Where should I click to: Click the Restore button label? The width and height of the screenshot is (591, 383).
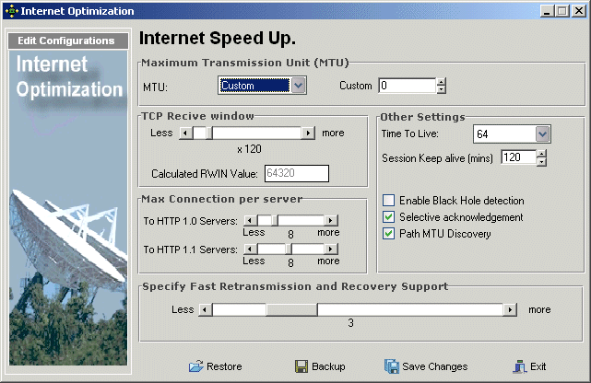click(224, 366)
